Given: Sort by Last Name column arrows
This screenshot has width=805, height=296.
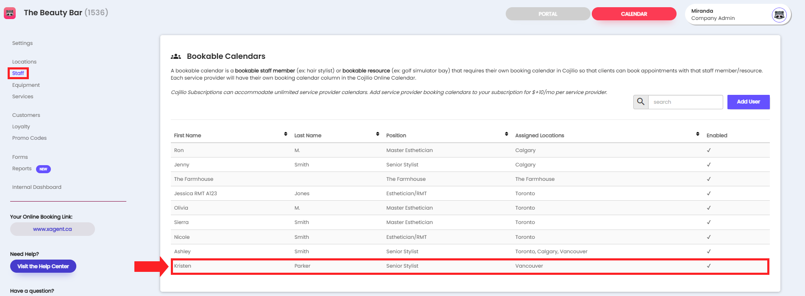Looking at the screenshot, I should [x=378, y=134].
